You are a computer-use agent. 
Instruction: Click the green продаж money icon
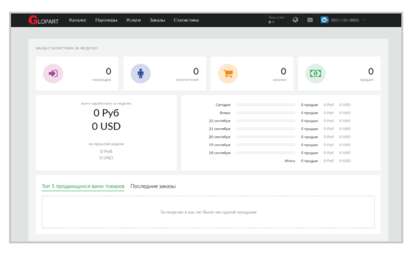(315, 73)
